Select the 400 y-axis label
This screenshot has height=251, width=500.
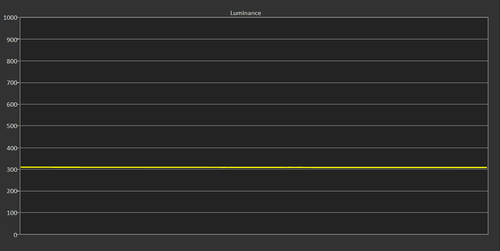(x=12, y=148)
